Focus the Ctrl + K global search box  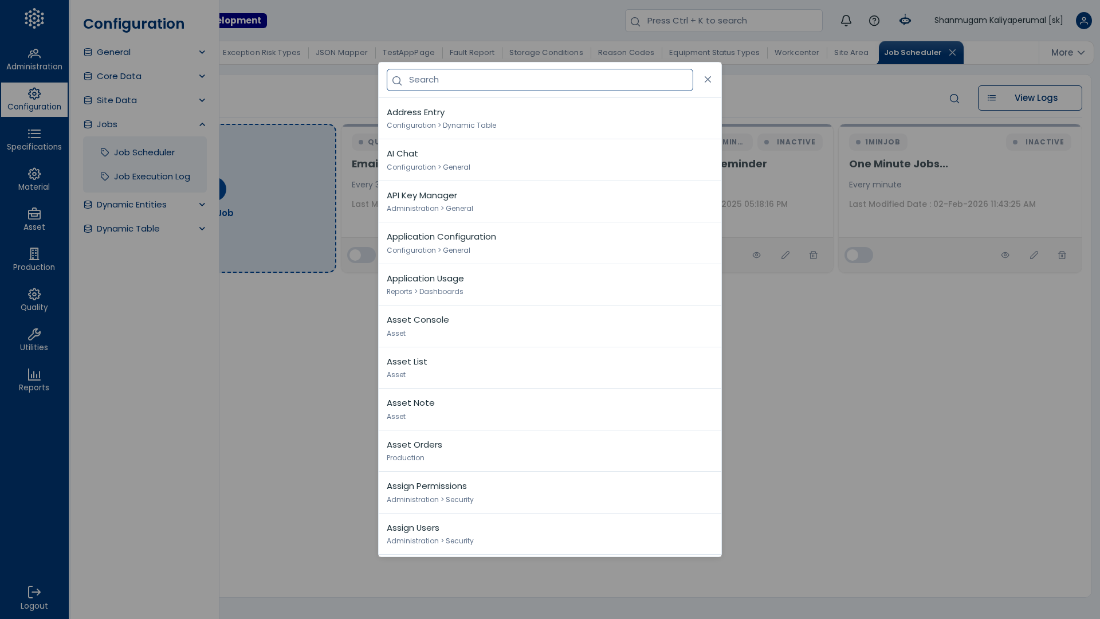tap(724, 21)
